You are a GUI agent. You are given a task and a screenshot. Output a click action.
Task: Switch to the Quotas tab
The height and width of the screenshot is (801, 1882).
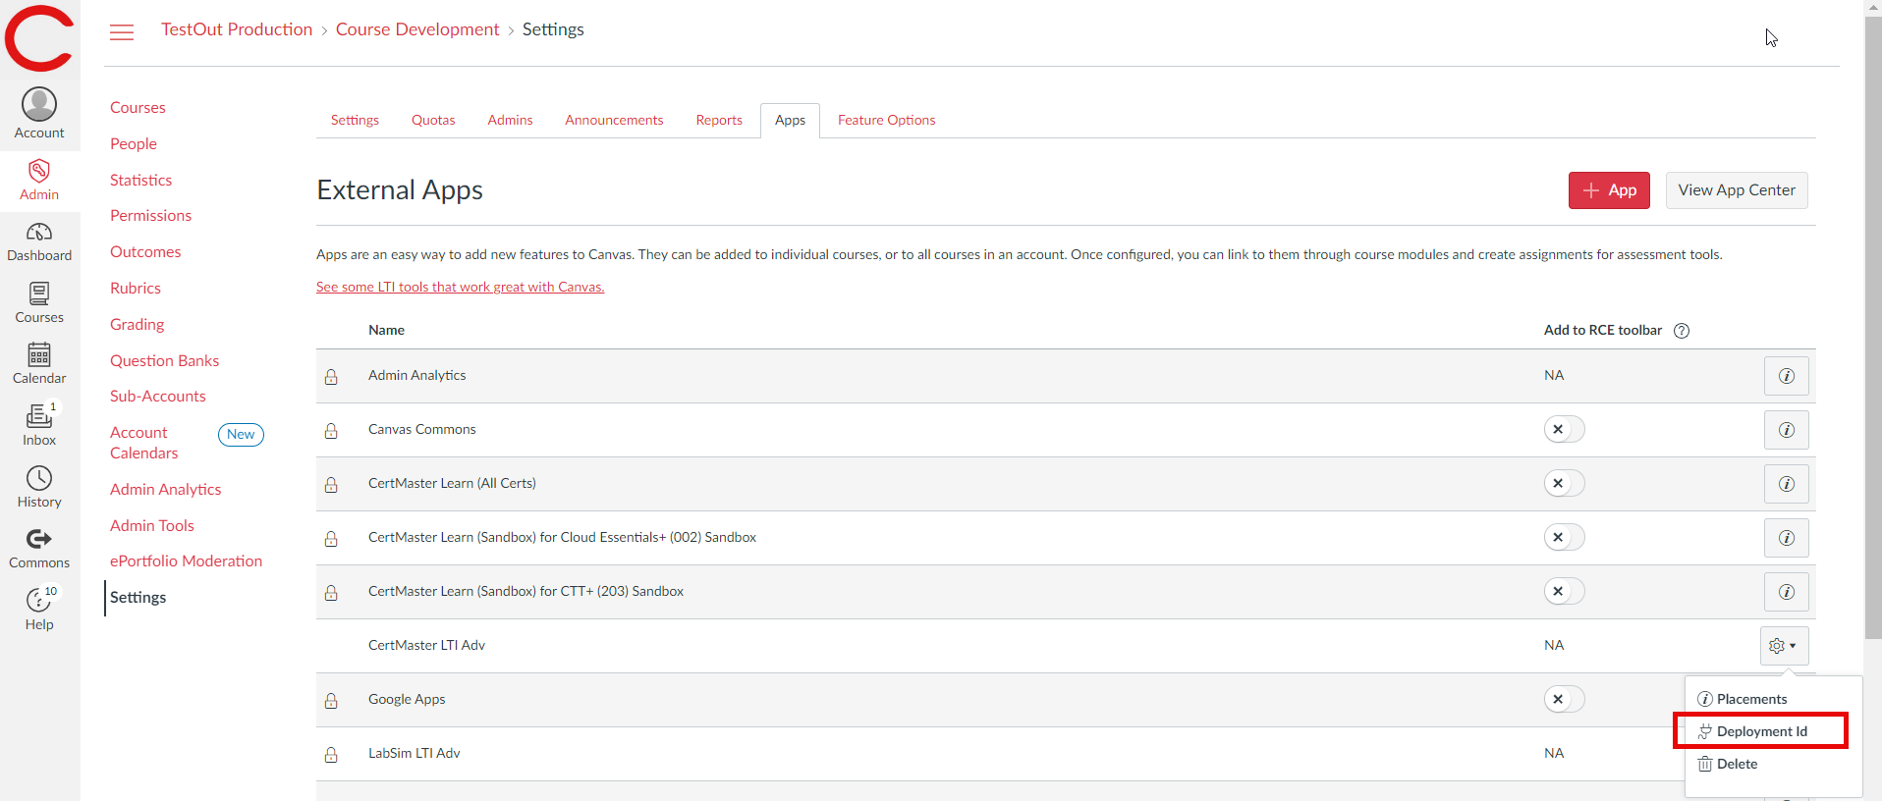click(433, 120)
